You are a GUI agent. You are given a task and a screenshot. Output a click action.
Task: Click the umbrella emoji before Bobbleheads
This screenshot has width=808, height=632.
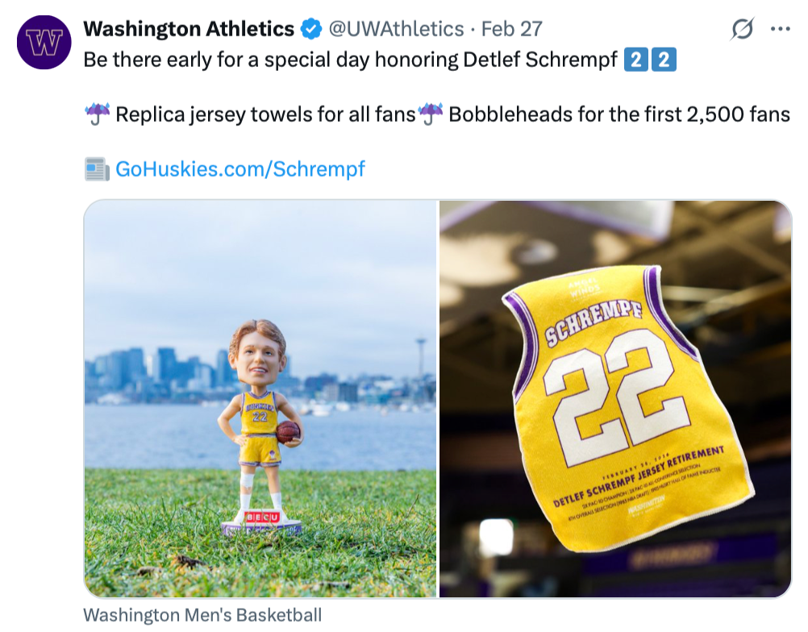431,114
